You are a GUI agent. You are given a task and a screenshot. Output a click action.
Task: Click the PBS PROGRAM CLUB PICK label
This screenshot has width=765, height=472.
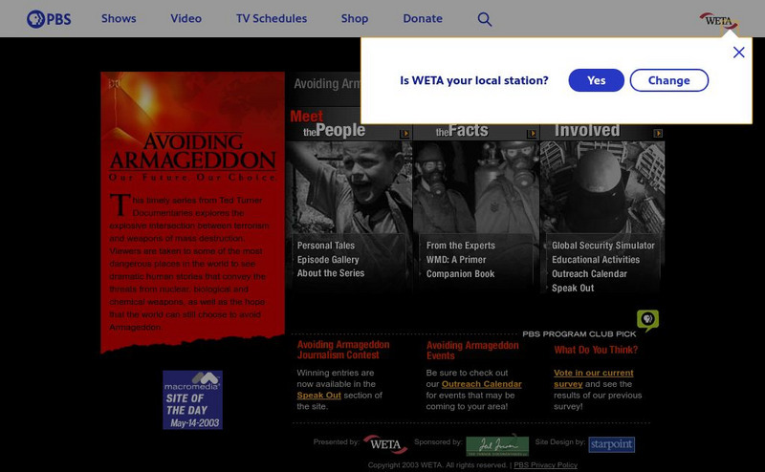pyautogui.click(x=579, y=334)
